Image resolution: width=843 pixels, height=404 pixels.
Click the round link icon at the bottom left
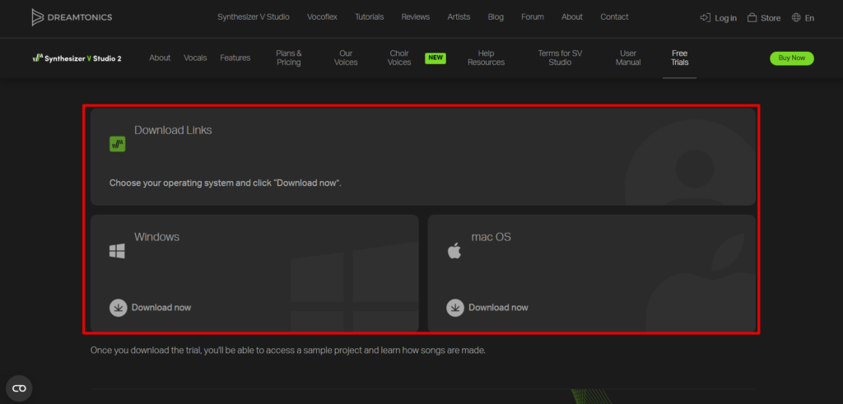(20, 388)
